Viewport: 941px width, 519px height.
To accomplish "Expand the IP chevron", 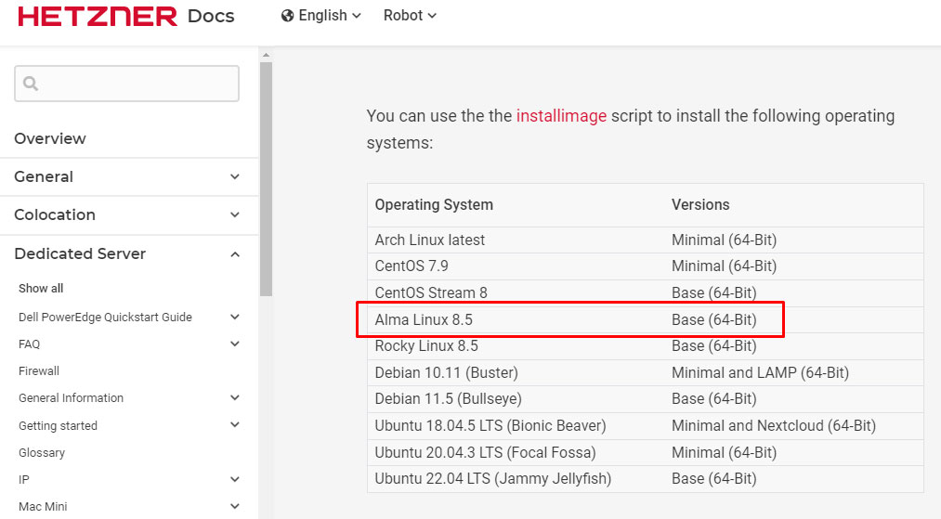I will (x=235, y=479).
